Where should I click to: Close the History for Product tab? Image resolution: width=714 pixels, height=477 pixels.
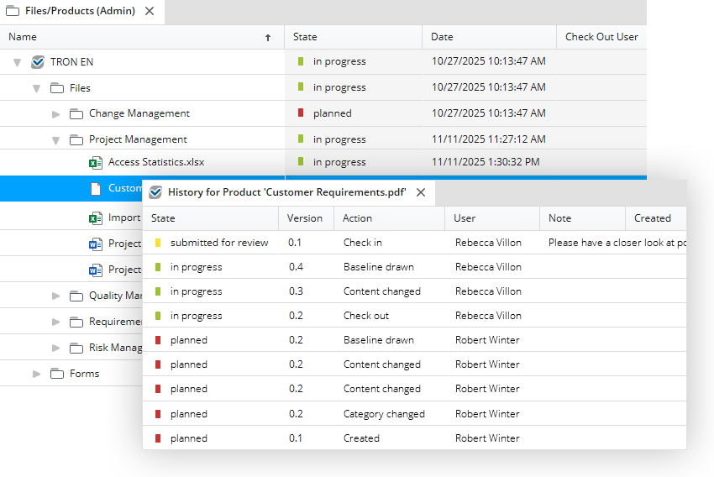click(421, 192)
